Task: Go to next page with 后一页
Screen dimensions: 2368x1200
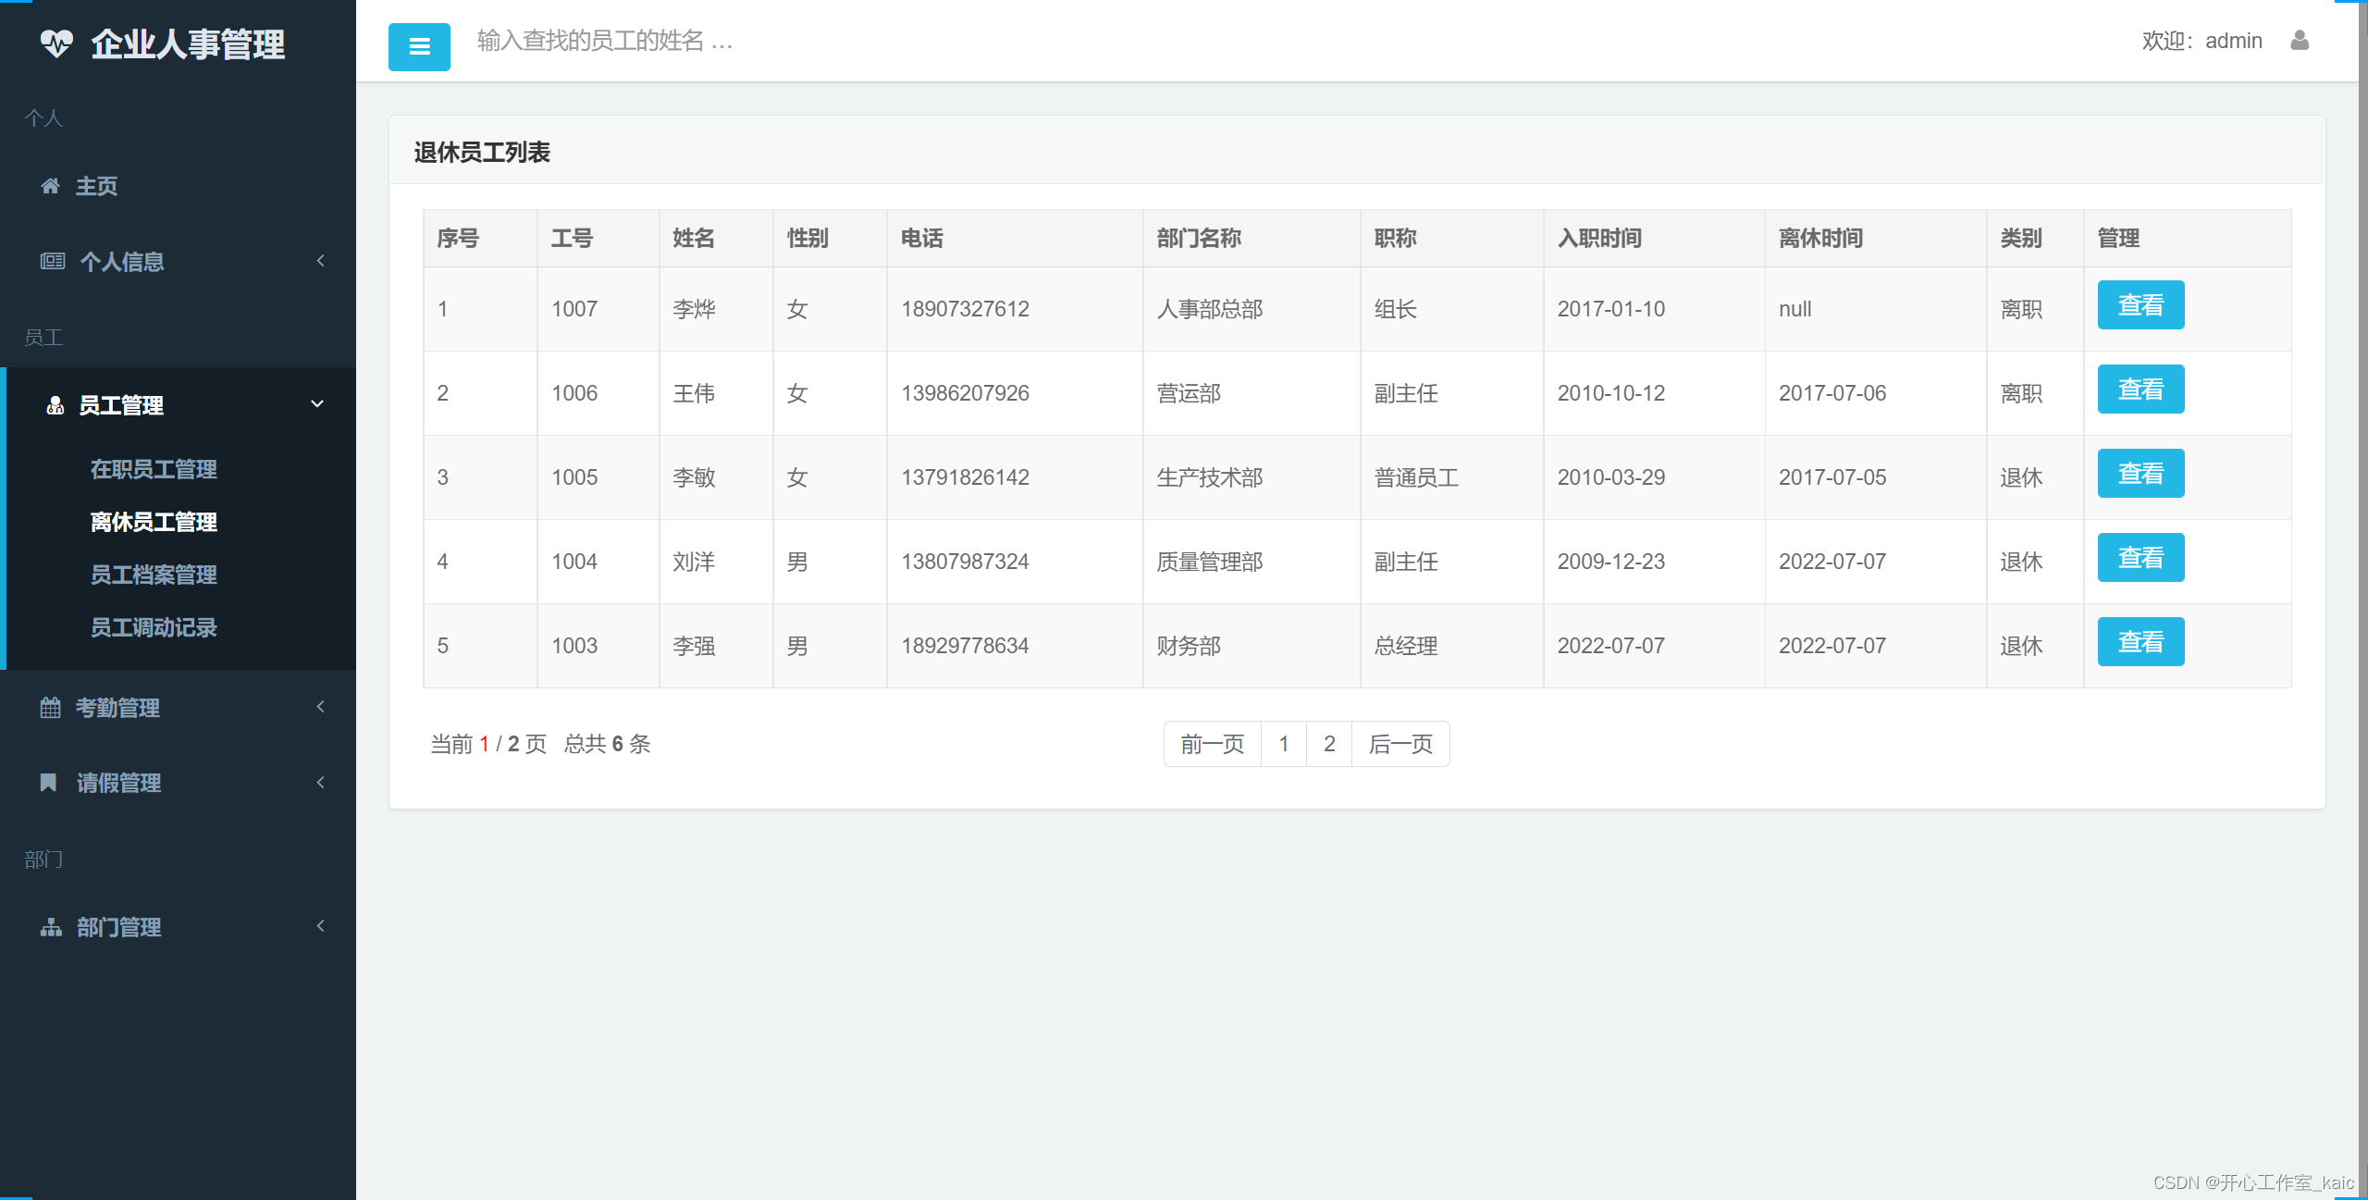Action: coord(1400,743)
